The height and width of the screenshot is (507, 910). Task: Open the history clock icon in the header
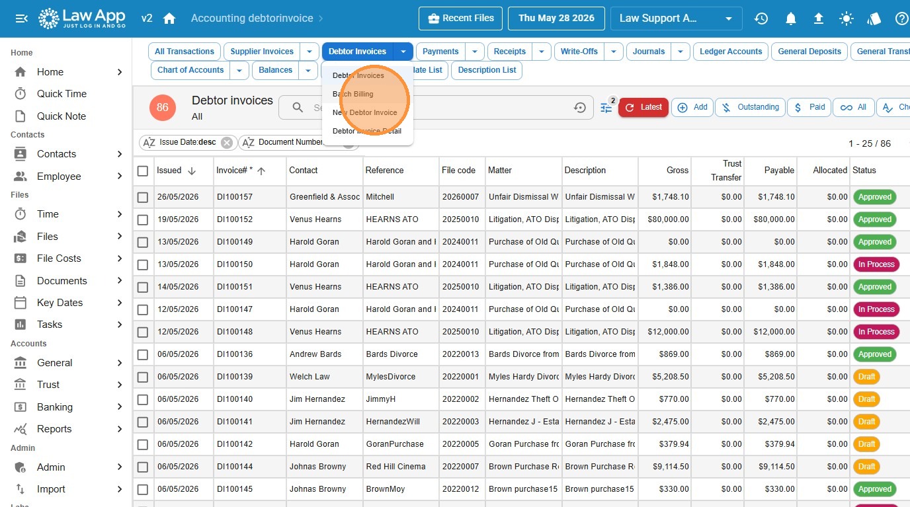pyautogui.click(x=761, y=19)
